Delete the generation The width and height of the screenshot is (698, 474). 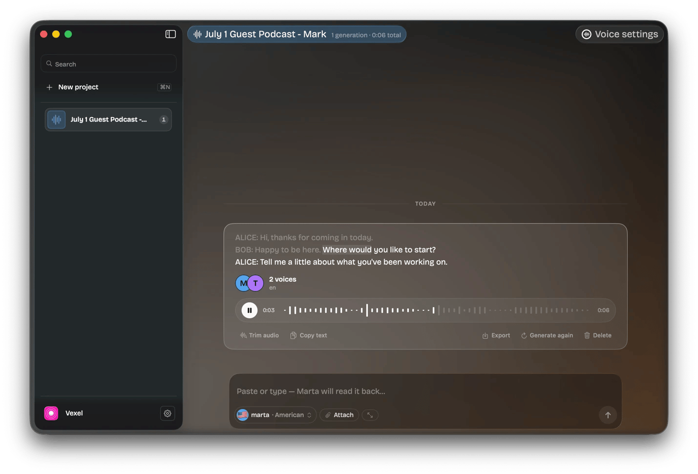coord(598,335)
